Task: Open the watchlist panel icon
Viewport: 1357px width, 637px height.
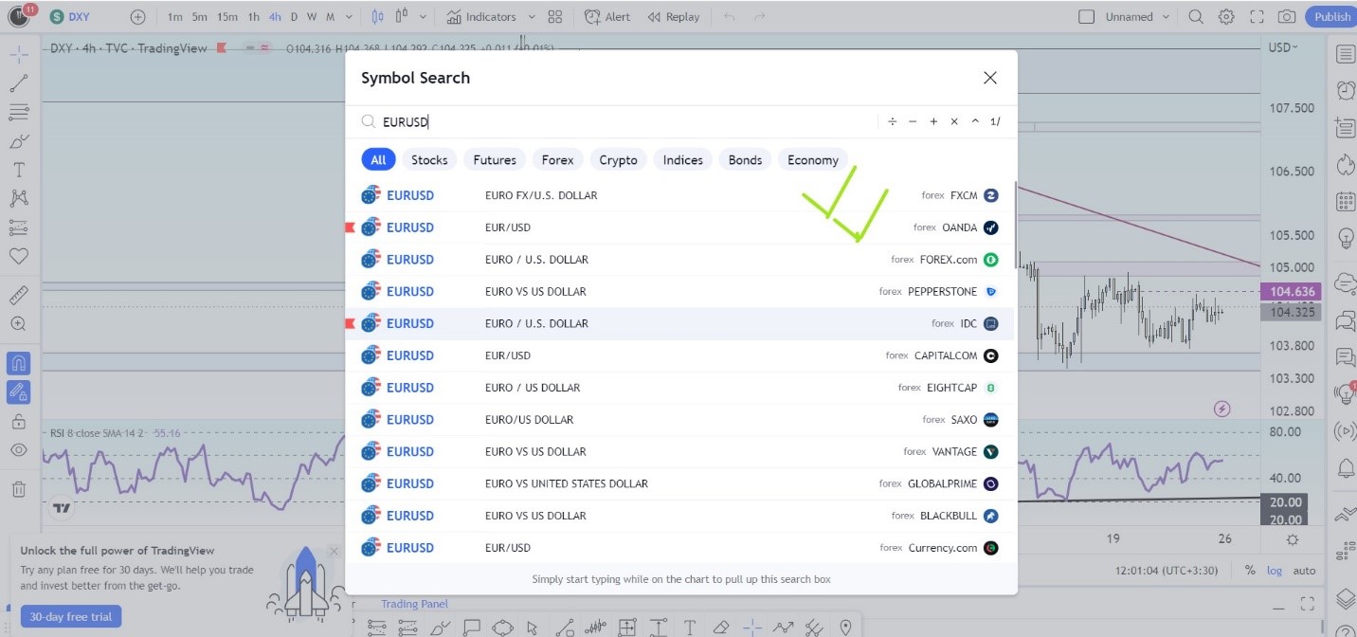Action: click(x=1345, y=54)
